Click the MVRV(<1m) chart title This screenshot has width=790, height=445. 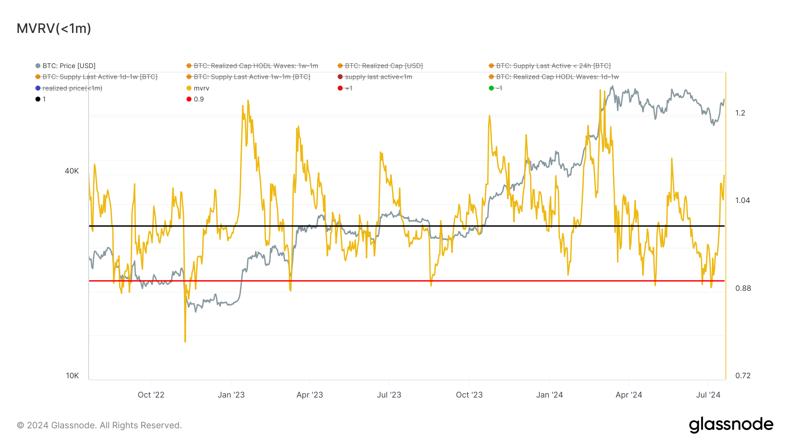pos(54,29)
